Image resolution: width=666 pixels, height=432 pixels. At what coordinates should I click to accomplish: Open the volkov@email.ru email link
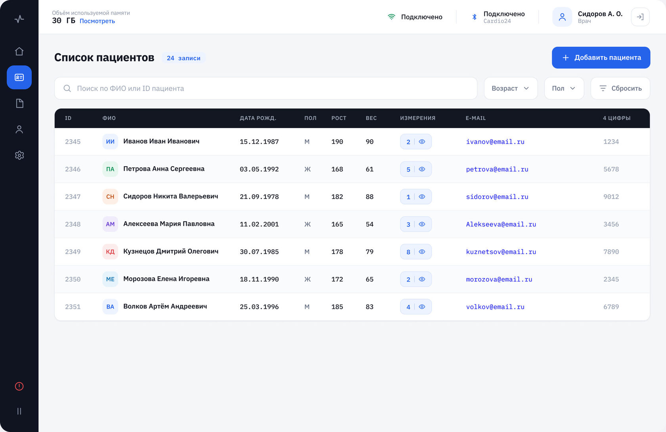click(495, 307)
